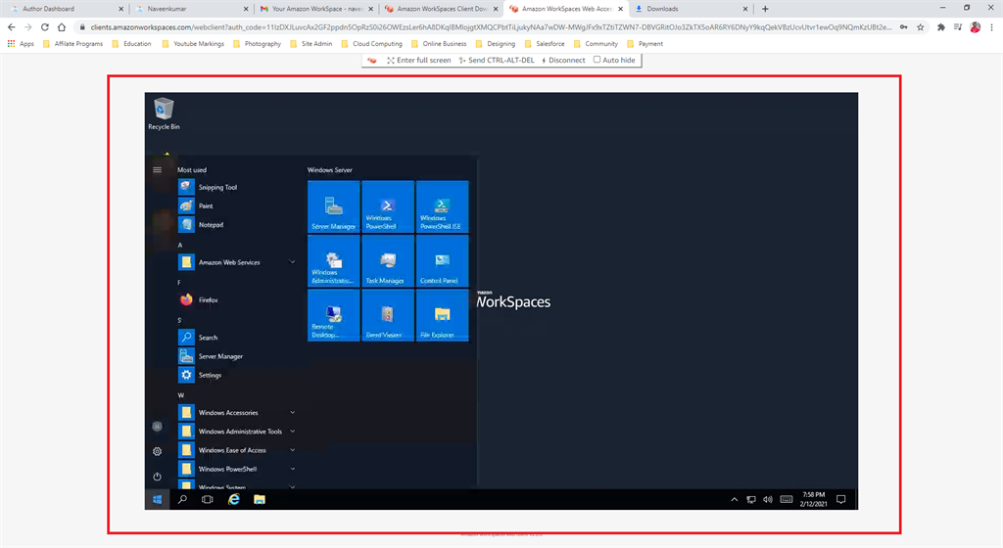Click the Power icon in Start
Image resolution: width=1003 pixels, height=548 pixels.
158,477
